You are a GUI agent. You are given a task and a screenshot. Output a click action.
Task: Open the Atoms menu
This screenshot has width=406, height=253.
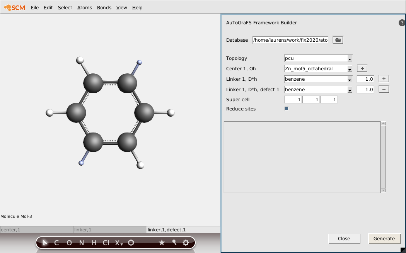coord(84,7)
